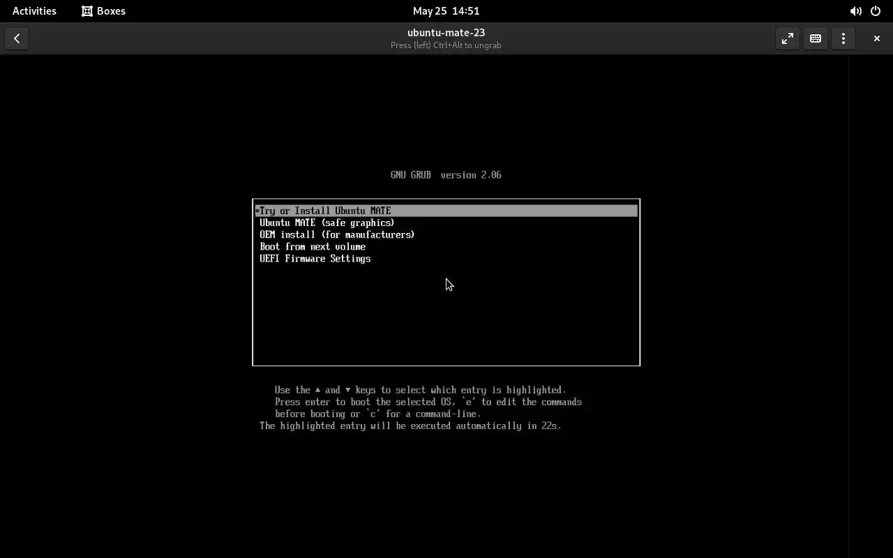Click the automatic boot countdown message
The image size is (893, 558).
tap(410, 425)
